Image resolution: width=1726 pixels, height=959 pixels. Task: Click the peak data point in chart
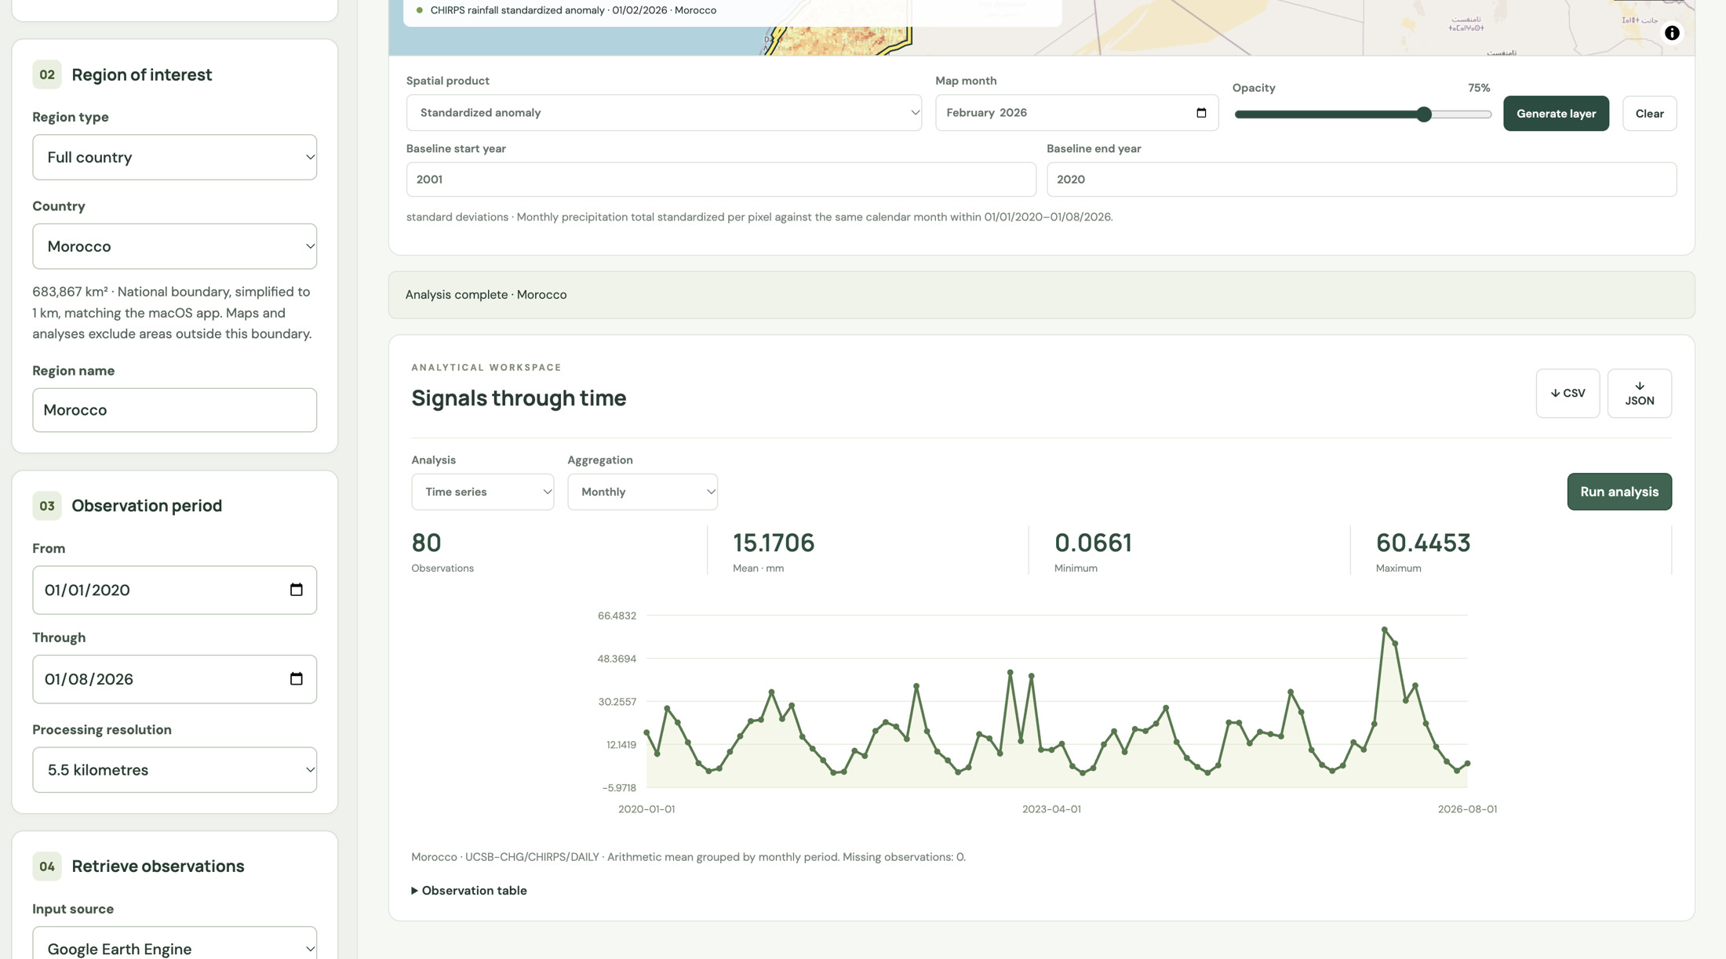point(1384,630)
